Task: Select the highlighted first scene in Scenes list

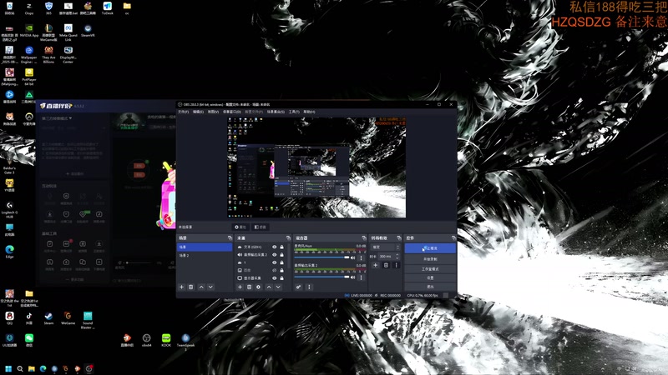Action: (205, 247)
